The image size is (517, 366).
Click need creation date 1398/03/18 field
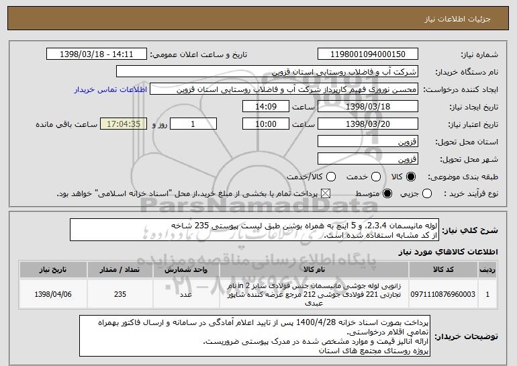(x=368, y=107)
